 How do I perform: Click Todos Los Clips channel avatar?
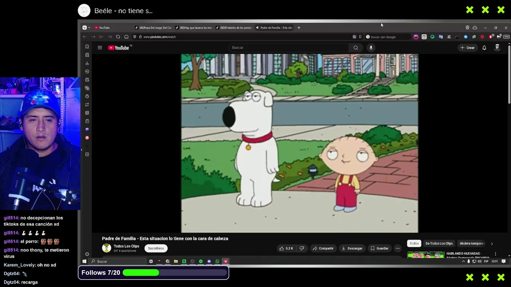(x=106, y=248)
